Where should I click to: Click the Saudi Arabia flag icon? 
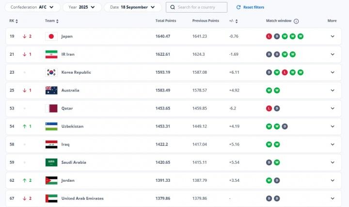point(51,162)
